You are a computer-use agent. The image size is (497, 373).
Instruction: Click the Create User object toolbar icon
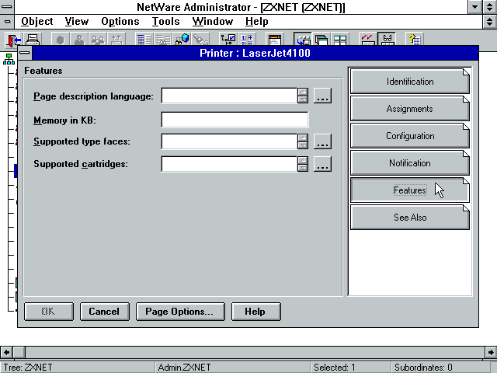click(79, 40)
